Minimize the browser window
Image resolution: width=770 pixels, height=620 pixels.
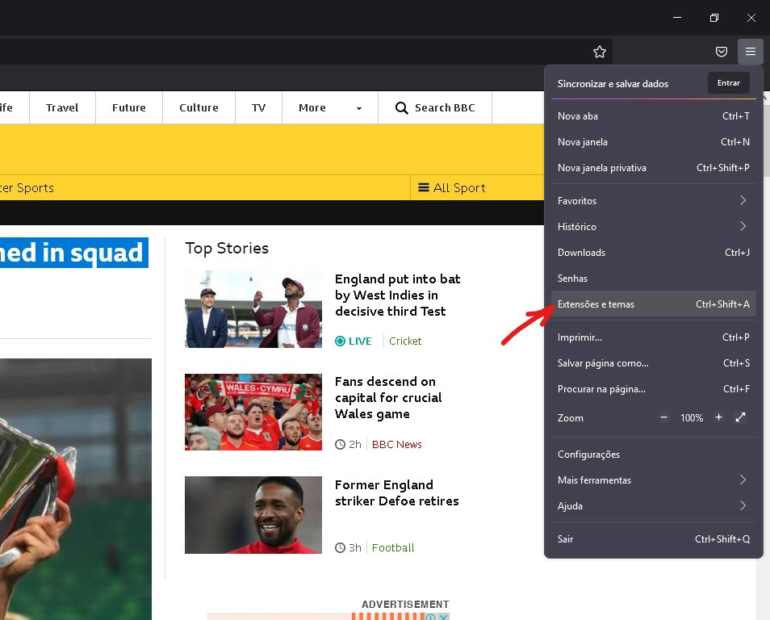tap(676, 18)
